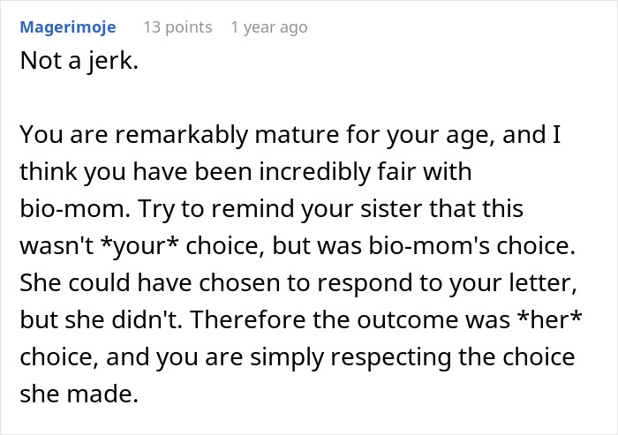Click the 13 points score label
The width and height of the screenshot is (618, 435).
(177, 27)
